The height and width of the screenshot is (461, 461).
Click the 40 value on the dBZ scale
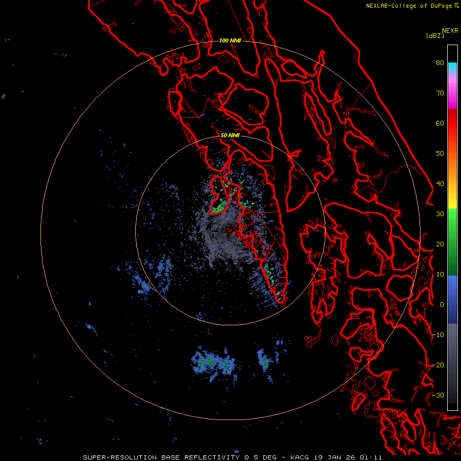440,184
